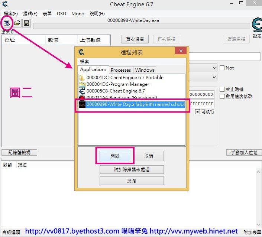
Task: Enable the 禁止隨機 checkbox
Action: tap(222, 90)
